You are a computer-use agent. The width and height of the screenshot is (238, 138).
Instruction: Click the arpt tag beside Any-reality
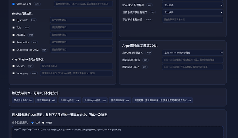[34, 42]
